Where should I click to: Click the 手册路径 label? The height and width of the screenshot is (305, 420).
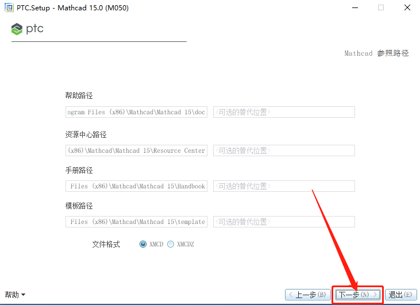tap(79, 171)
